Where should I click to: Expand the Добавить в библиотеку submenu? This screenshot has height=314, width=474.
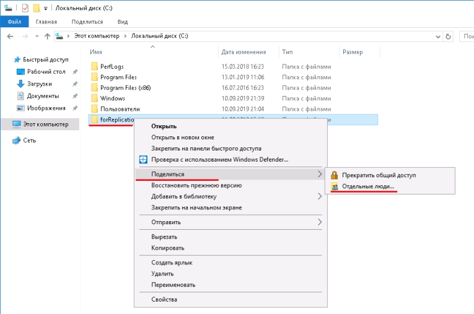[x=320, y=196]
